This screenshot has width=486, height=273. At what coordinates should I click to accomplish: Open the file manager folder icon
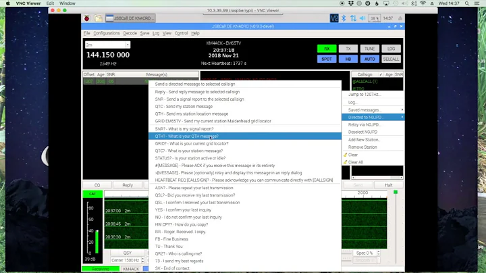coord(98,18)
